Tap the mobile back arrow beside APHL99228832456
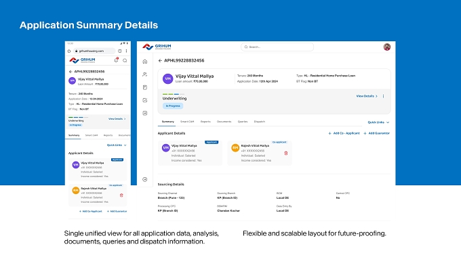Screen dimensions: 461x259 tap(71, 72)
